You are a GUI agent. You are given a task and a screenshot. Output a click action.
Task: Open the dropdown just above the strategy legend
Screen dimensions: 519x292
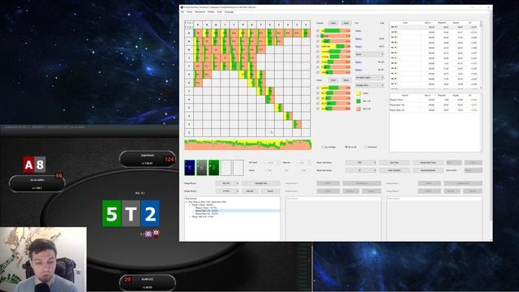coord(370,85)
